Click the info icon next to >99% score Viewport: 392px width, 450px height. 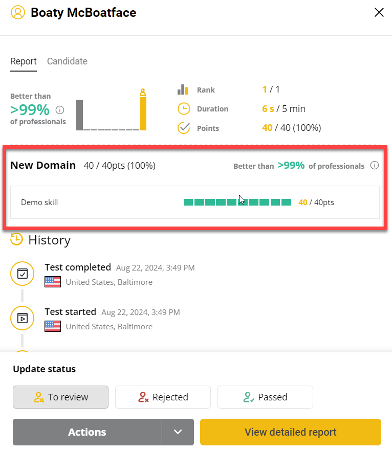click(60, 110)
